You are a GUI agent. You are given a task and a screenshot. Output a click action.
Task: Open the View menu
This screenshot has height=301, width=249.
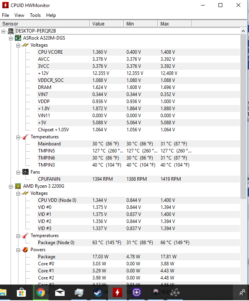click(19, 15)
